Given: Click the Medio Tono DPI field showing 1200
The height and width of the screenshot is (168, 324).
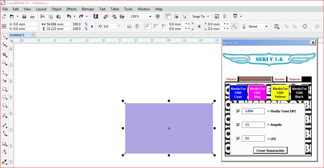Looking at the screenshot, I should [x=253, y=111].
